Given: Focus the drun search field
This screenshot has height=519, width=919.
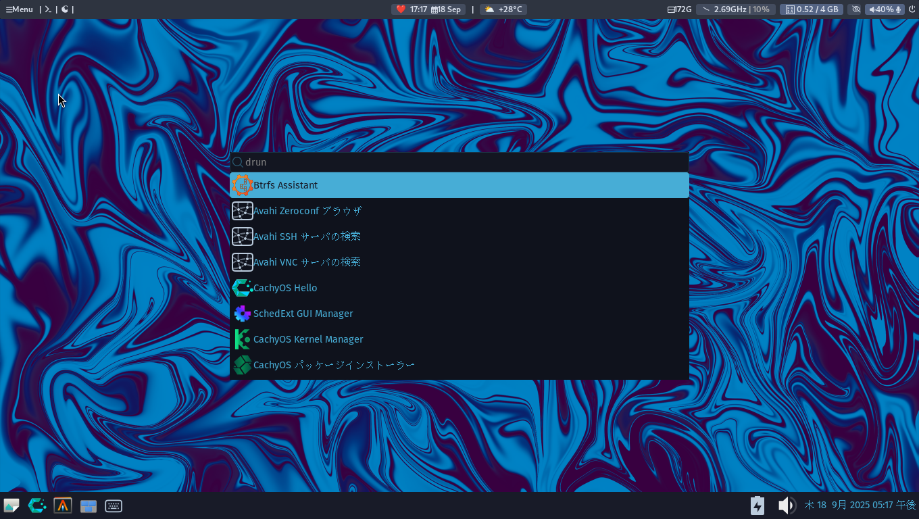Looking at the screenshot, I should tap(459, 162).
